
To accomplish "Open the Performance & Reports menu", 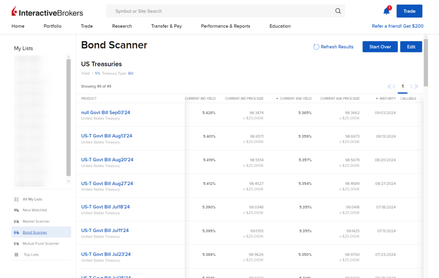I will pyautogui.click(x=226, y=26).
